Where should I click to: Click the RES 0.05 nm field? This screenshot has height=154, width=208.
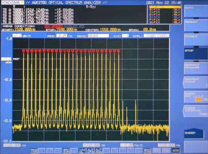coord(62,36)
